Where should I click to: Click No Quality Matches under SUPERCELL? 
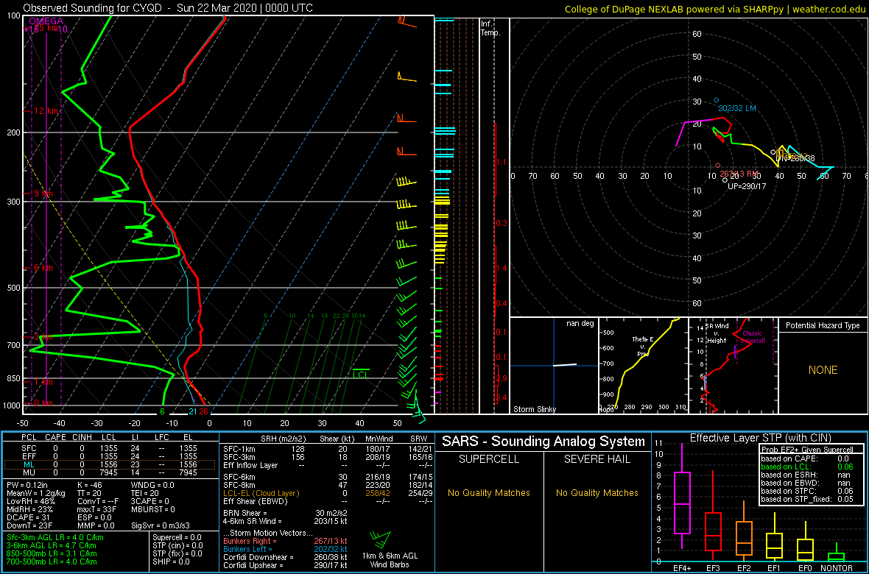(489, 492)
